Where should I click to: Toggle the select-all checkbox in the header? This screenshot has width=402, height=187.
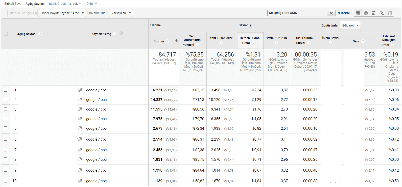(6, 34)
